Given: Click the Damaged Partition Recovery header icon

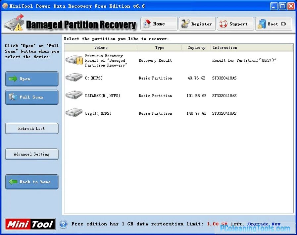Looking at the screenshot, I should click(x=14, y=23).
